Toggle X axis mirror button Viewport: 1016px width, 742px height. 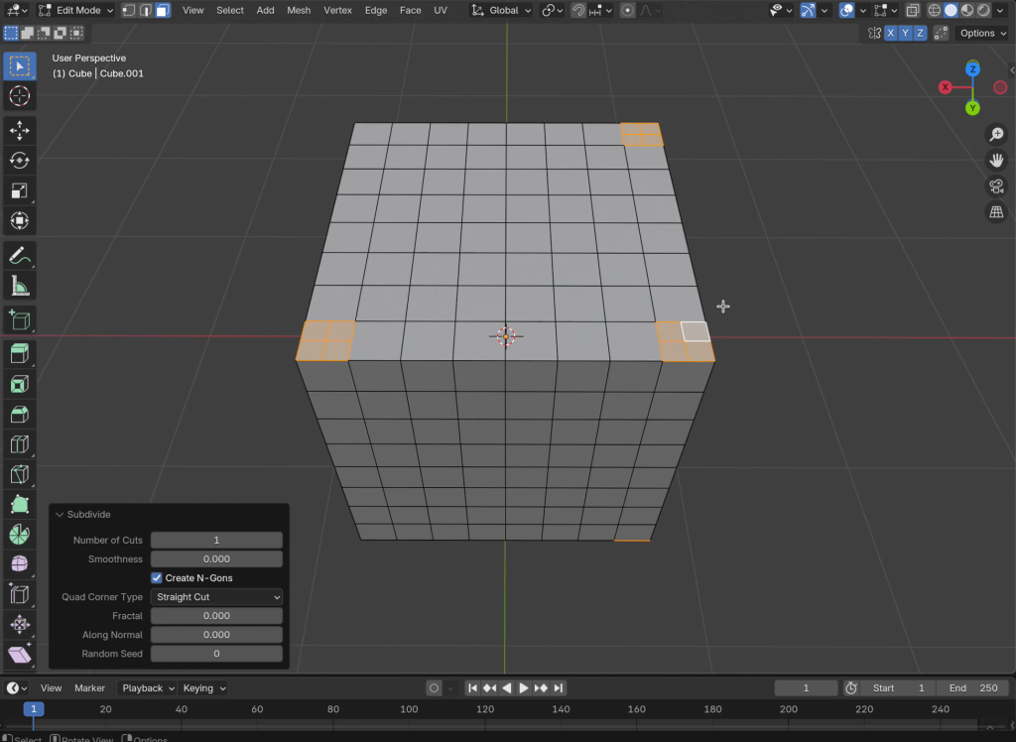coord(891,33)
